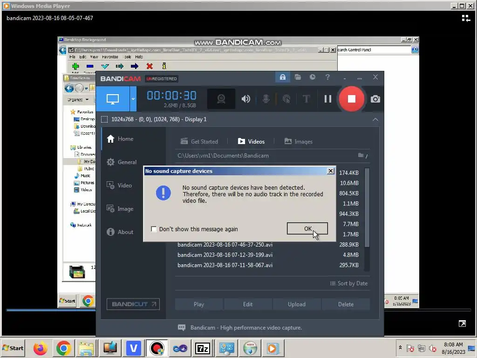Open About section in sidebar
This screenshot has height=358, width=477.
[120, 232]
